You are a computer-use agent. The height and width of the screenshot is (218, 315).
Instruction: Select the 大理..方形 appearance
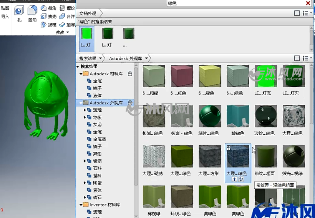(x=210, y=156)
